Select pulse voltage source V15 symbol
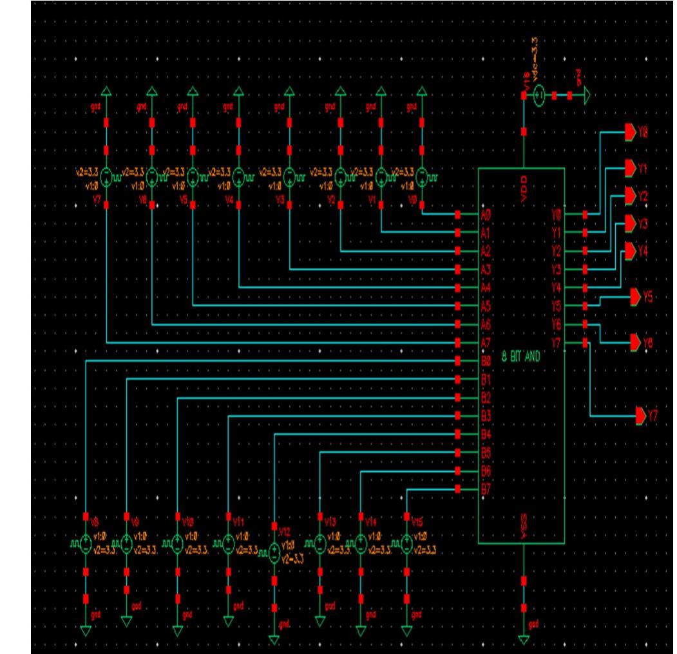The width and height of the screenshot is (677, 654). (406, 543)
